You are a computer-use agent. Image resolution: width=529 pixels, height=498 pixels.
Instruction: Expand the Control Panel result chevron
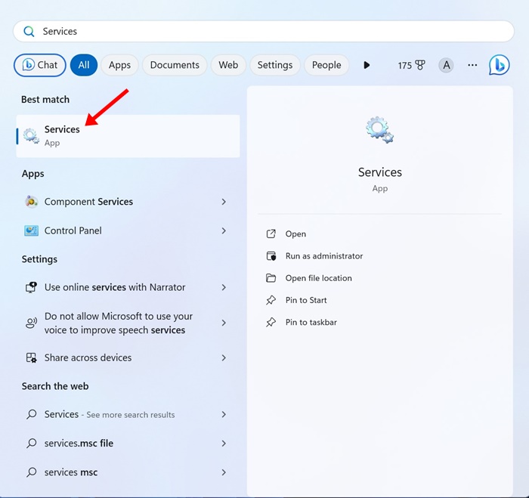[224, 230]
